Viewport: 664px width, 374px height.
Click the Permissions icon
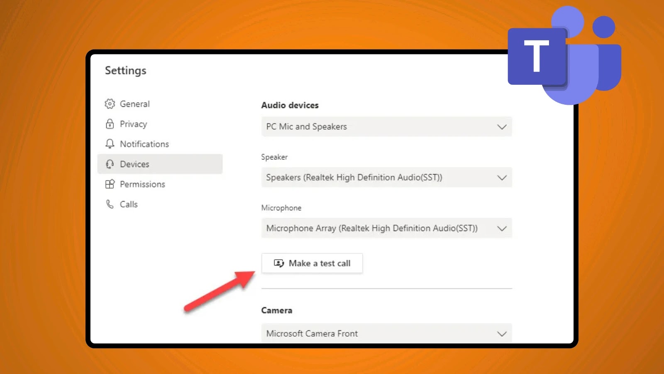coord(110,184)
